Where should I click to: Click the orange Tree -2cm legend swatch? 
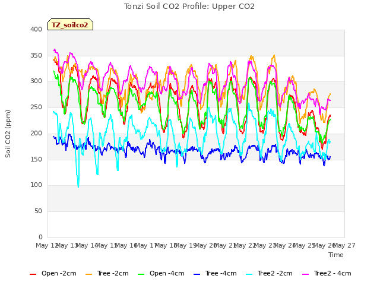click(88, 274)
